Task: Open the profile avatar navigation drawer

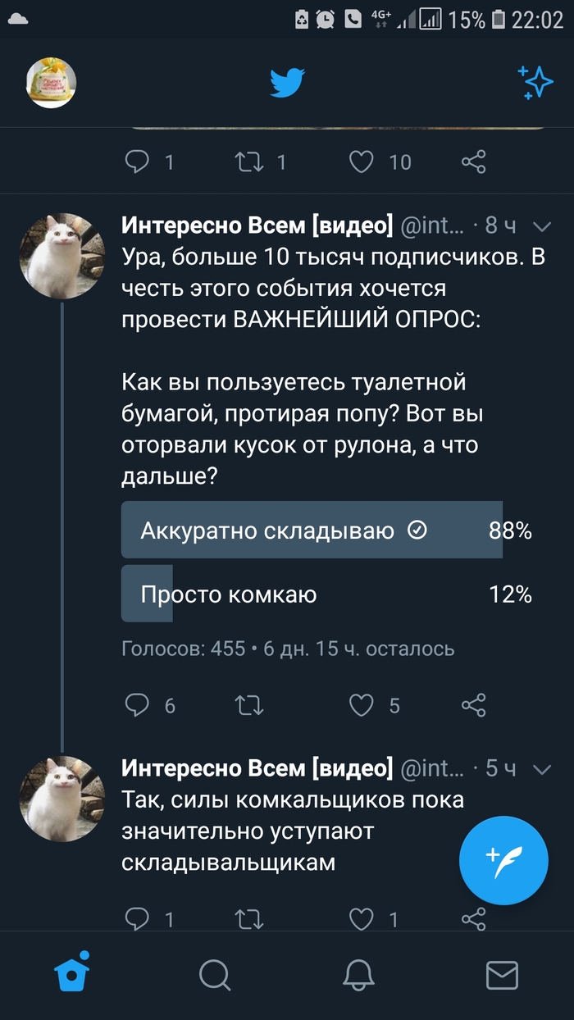Action: [52, 83]
